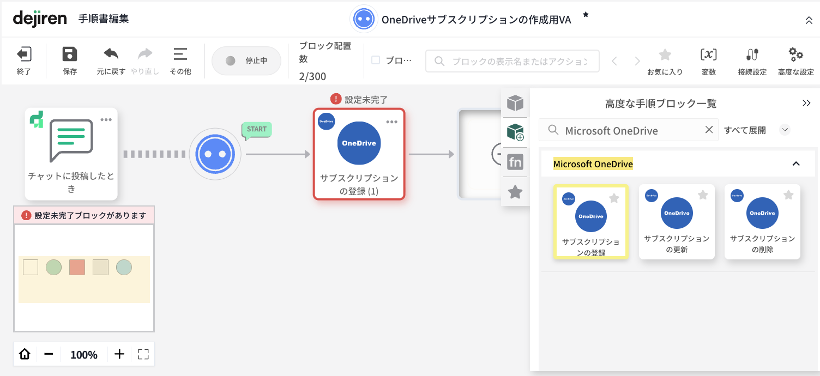
Task: Open お気に入り favorites
Action: pyautogui.click(x=665, y=61)
